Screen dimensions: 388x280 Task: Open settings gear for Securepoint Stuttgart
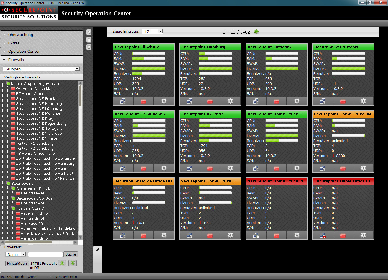363,101
